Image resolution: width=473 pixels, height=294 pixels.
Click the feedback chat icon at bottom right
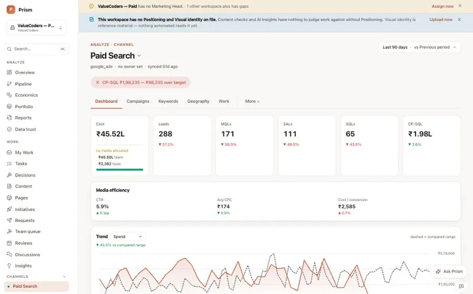[x=461, y=287]
